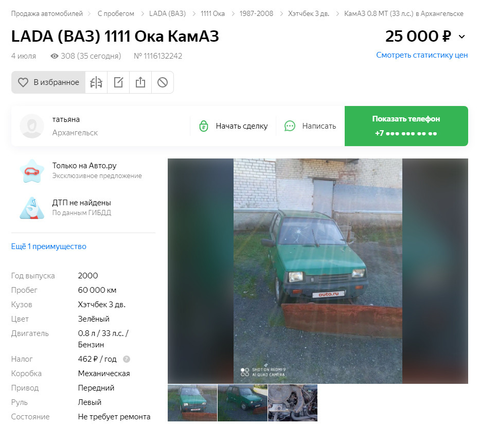Go to 'Продажа автомобилей' breadcrumb

click(47, 14)
